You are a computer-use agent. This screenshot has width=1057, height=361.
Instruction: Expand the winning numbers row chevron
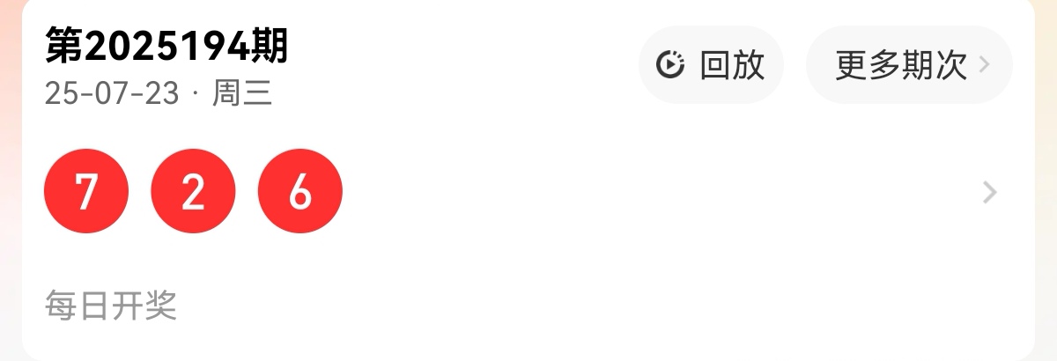pos(990,192)
